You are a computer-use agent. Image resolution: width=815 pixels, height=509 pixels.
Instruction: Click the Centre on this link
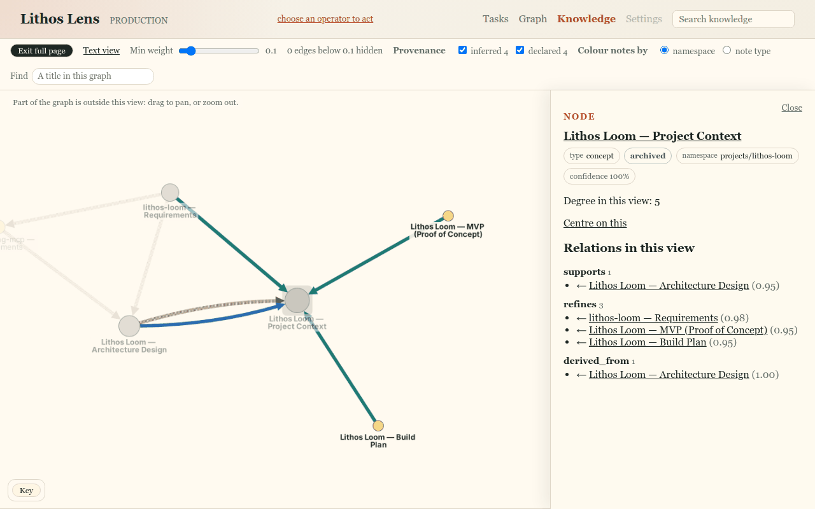click(x=595, y=223)
